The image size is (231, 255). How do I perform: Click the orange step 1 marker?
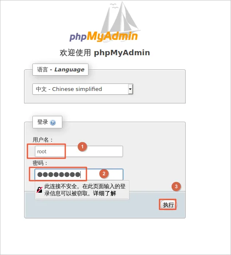tap(82, 147)
